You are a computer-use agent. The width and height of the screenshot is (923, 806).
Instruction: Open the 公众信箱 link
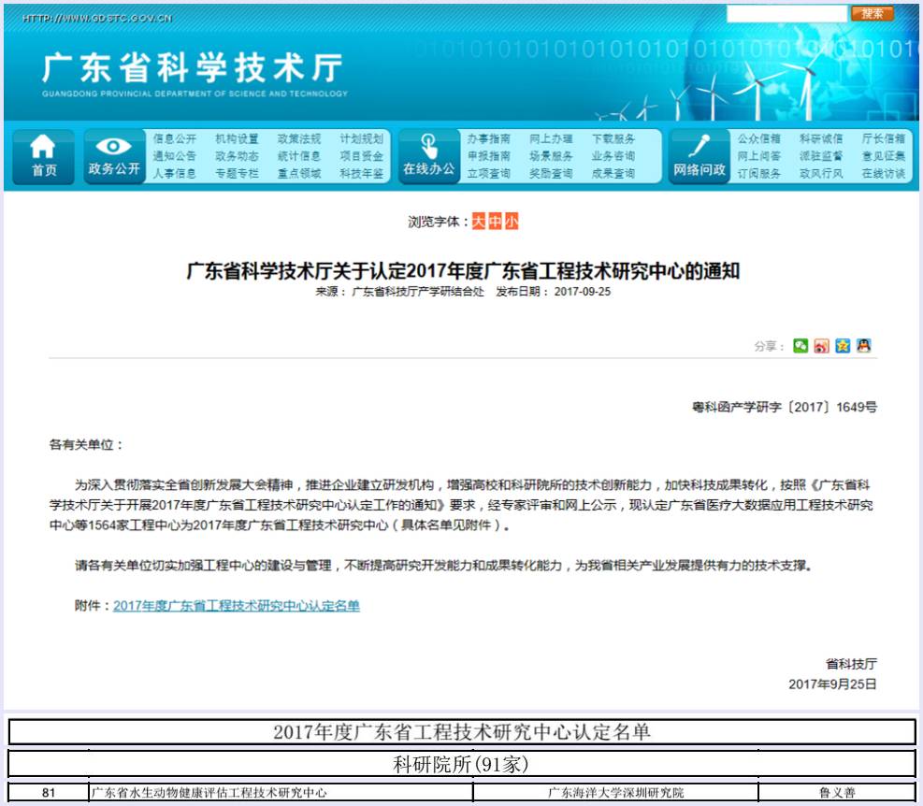pos(758,139)
